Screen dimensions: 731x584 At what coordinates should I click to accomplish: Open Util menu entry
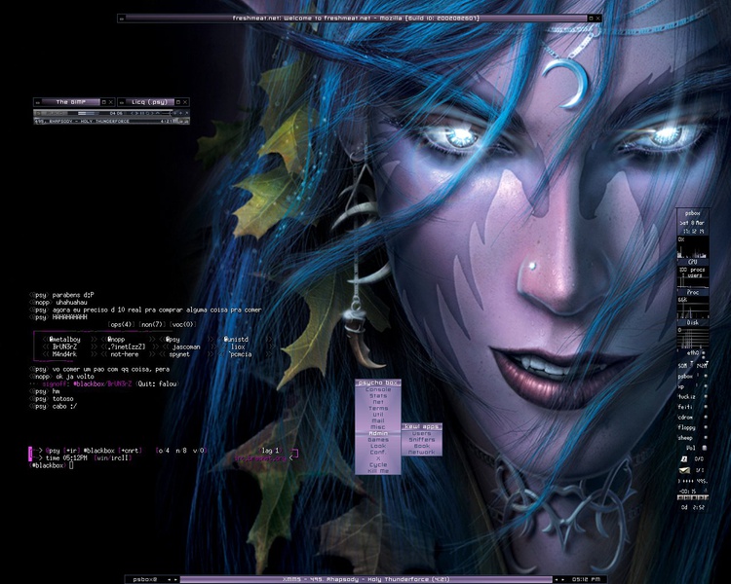coord(378,415)
